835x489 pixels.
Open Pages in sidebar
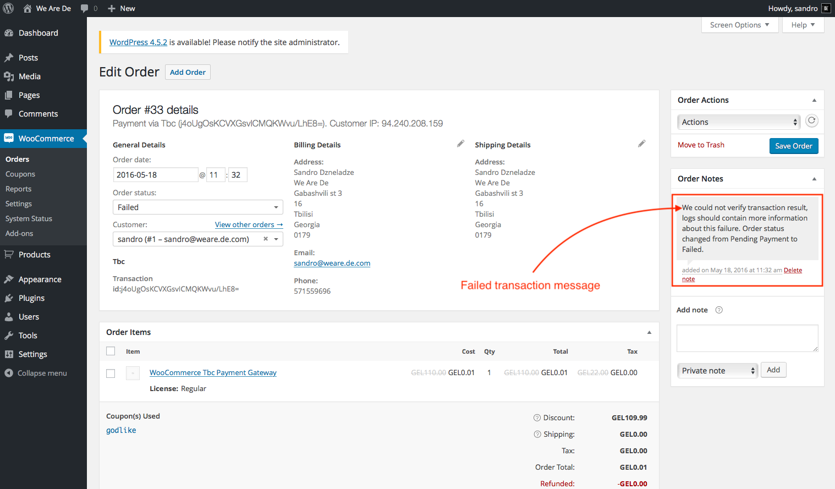[x=29, y=95]
